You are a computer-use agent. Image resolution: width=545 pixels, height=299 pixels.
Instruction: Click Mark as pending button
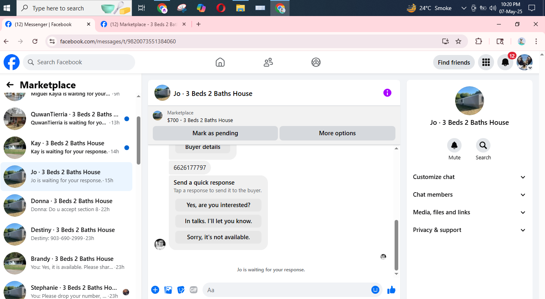tap(215, 133)
